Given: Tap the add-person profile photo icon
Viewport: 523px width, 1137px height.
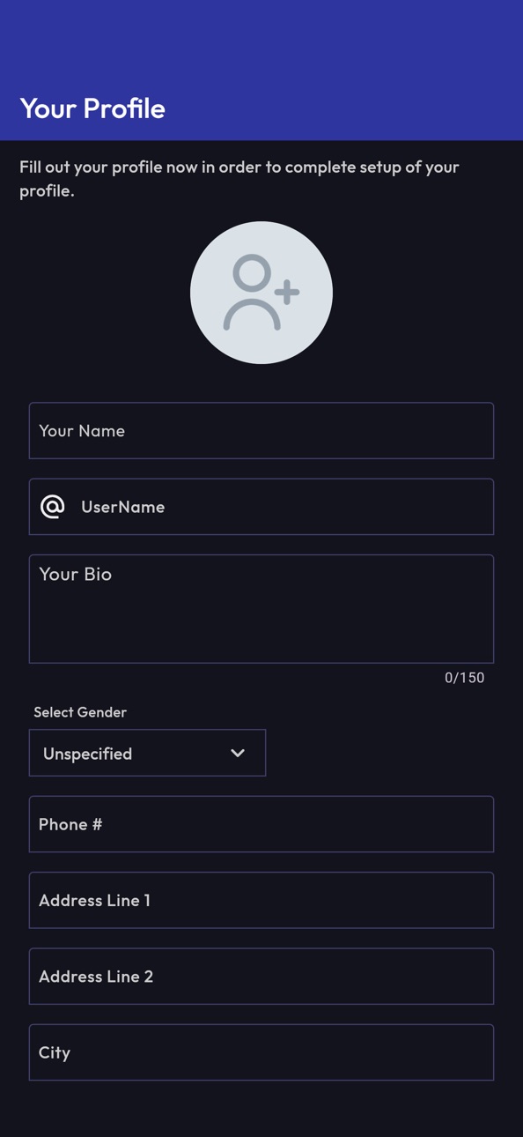Looking at the screenshot, I should pos(261,293).
